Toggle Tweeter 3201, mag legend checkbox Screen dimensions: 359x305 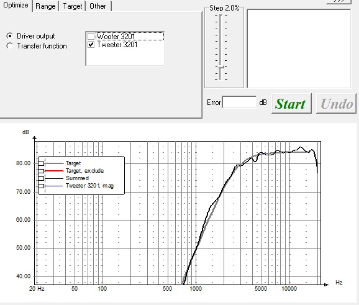click(41, 186)
